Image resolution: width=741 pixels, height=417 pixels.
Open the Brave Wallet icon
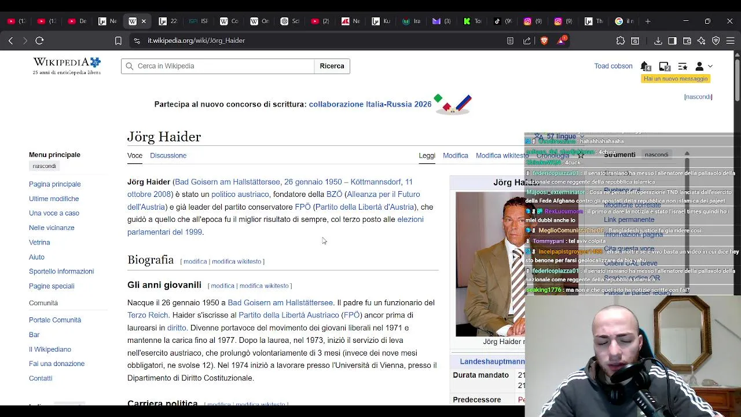(687, 41)
